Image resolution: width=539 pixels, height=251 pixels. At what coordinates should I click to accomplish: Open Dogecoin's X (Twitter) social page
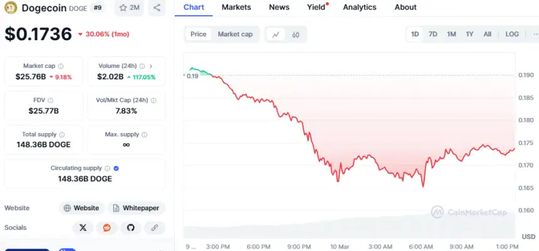click(83, 228)
